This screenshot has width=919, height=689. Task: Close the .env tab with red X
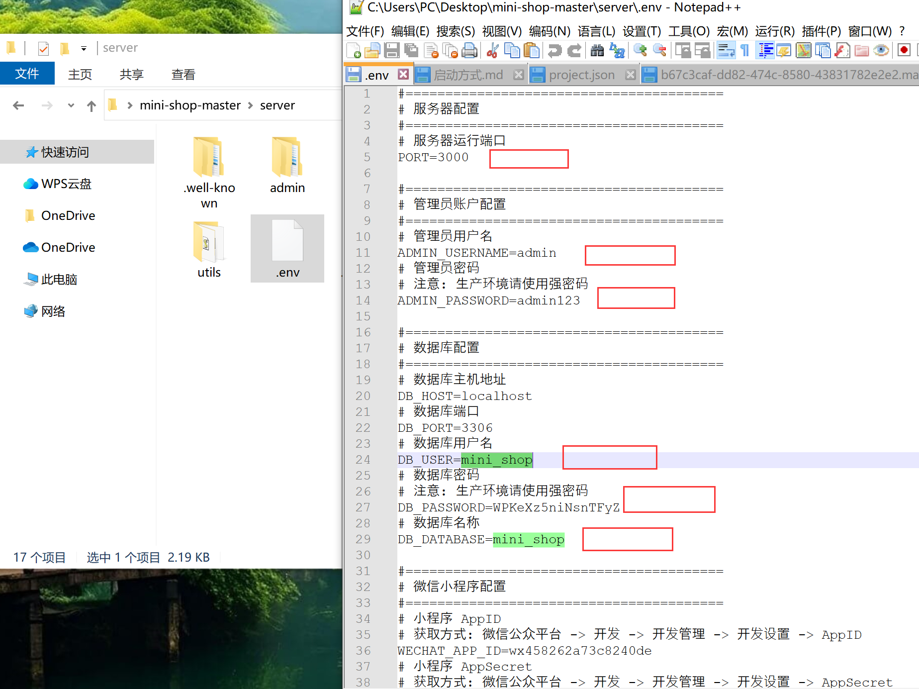point(403,75)
